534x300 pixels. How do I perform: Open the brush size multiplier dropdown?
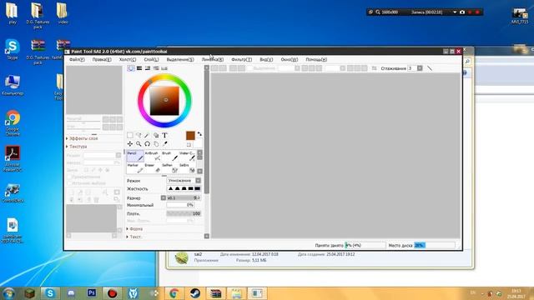[x=164, y=198]
